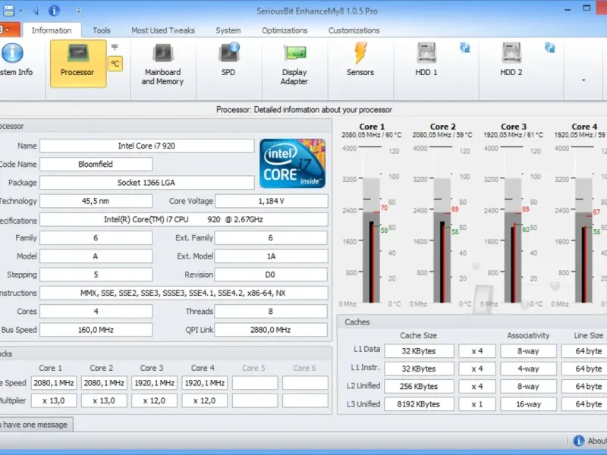Click the Cores field value 4
Screen dimensions: 607x455
[96, 312]
